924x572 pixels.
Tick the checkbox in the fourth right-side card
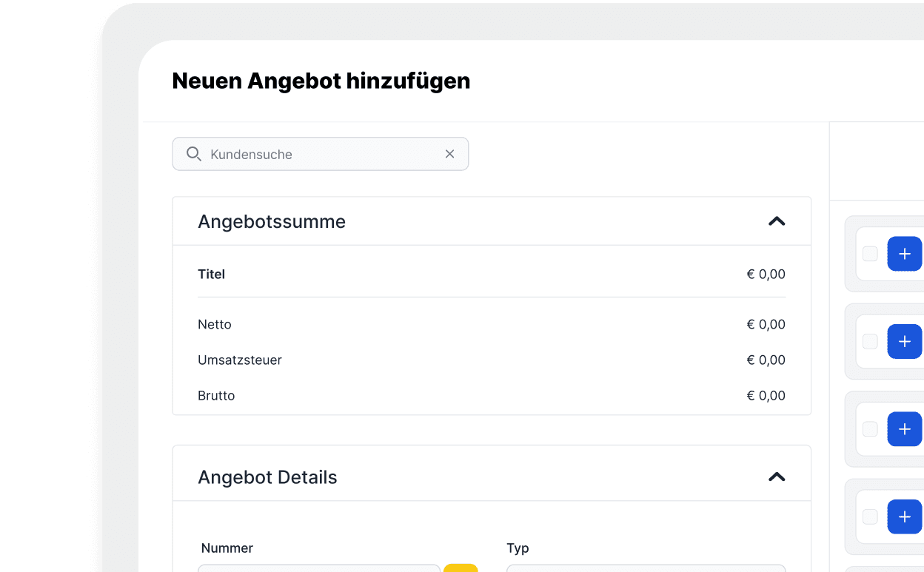pos(870,517)
